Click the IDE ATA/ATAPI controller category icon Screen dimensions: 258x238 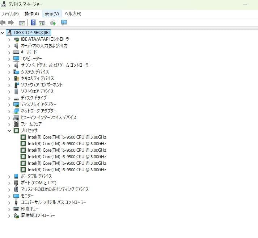click(x=16, y=39)
